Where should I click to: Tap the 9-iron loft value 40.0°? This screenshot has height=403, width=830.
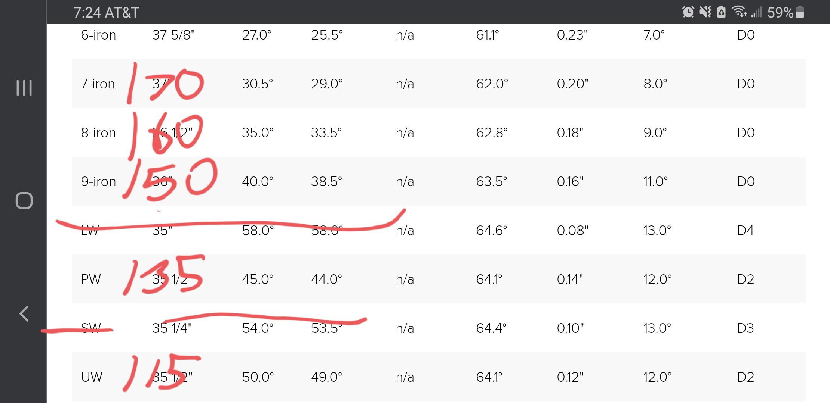coord(257,181)
